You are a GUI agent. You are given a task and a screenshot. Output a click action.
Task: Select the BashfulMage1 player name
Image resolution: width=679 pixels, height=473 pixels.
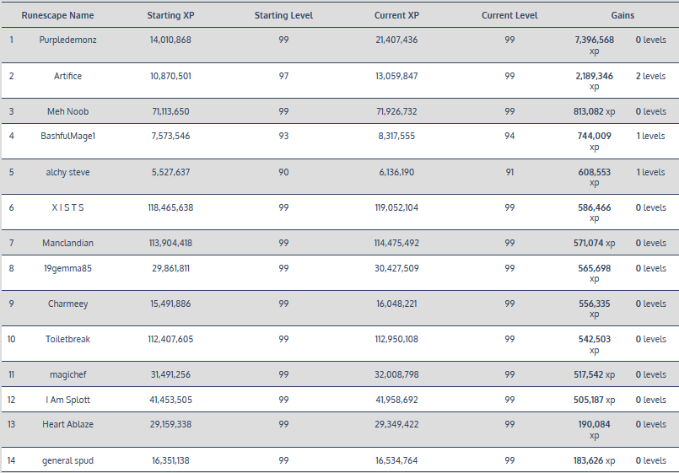67,136
